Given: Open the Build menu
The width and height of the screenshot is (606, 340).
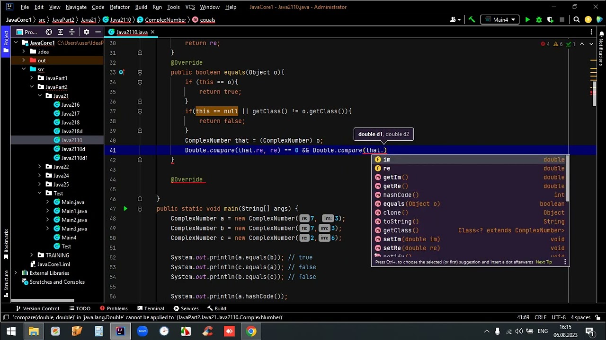Looking at the screenshot, I should coord(141,7).
